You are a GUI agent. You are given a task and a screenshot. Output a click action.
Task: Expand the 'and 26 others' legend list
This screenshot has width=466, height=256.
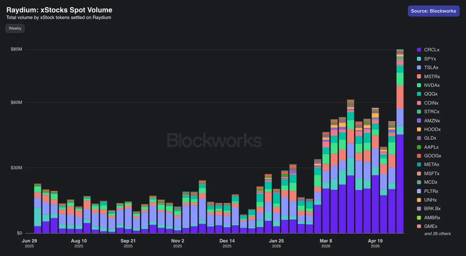point(438,234)
